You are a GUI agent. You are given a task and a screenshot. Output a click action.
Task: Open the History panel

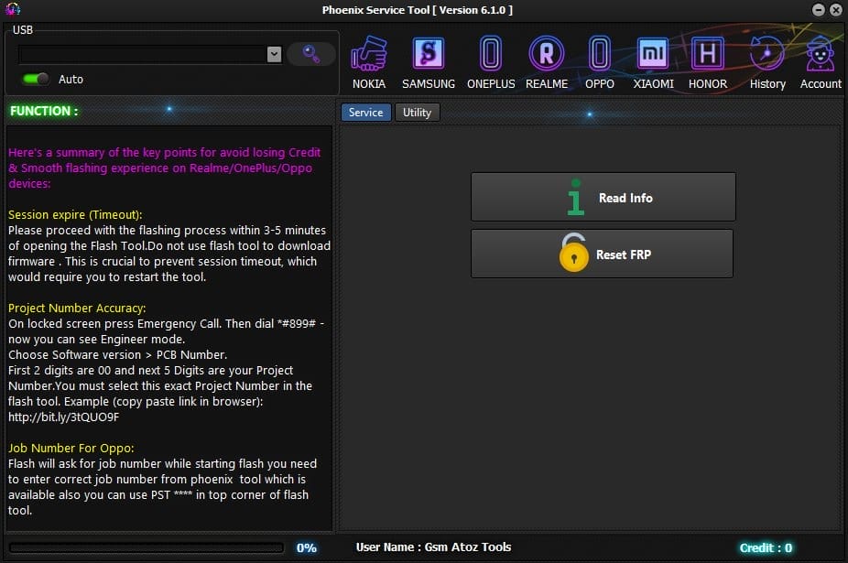pos(766,60)
